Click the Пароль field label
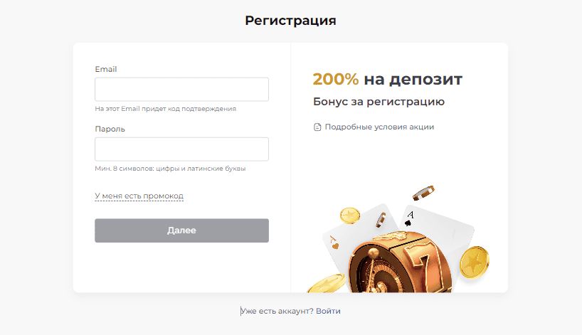 click(110, 129)
